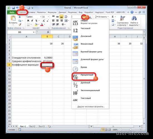This screenshot has width=153, height=139.
Task: Switch to the Лист2 sheet tab
Action: click(32, 126)
